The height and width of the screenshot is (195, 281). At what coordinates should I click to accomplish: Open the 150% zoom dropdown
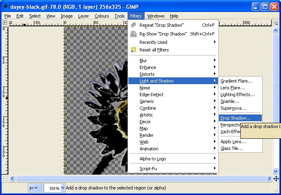coord(63,188)
